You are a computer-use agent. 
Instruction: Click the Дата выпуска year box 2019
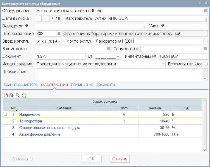(x=56, y=18)
